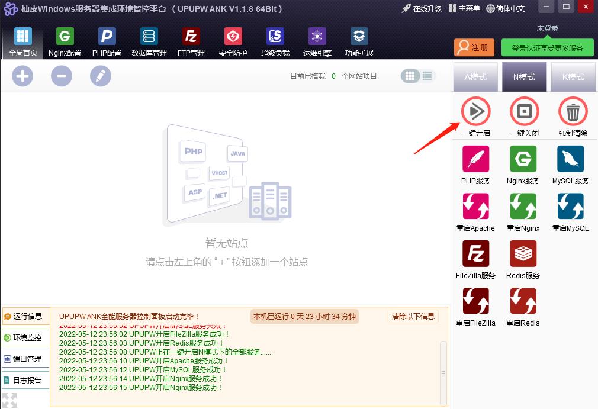Image resolution: width=598 pixels, height=409 pixels.
Task: Click log line 开启Apache服务成功
Action: click(x=143, y=360)
